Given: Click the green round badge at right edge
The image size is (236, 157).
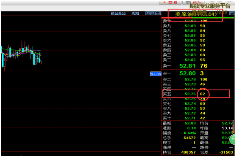Looking at the screenshot, I should click(x=233, y=139).
